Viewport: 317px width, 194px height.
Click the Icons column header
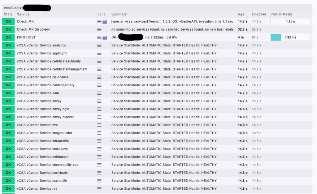pyautogui.click(x=101, y=14)
